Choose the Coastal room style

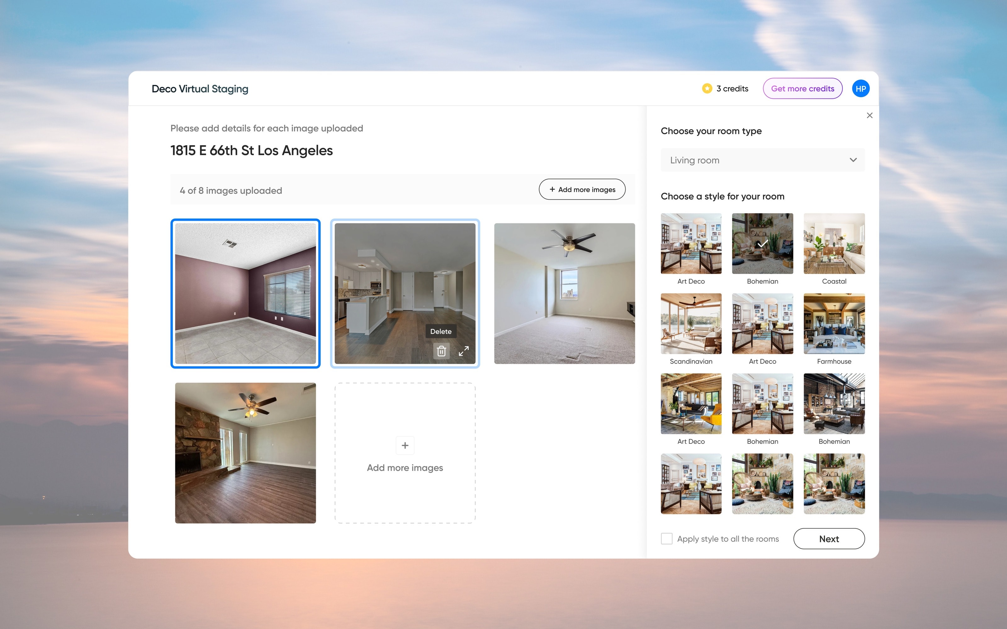[834, 244]
